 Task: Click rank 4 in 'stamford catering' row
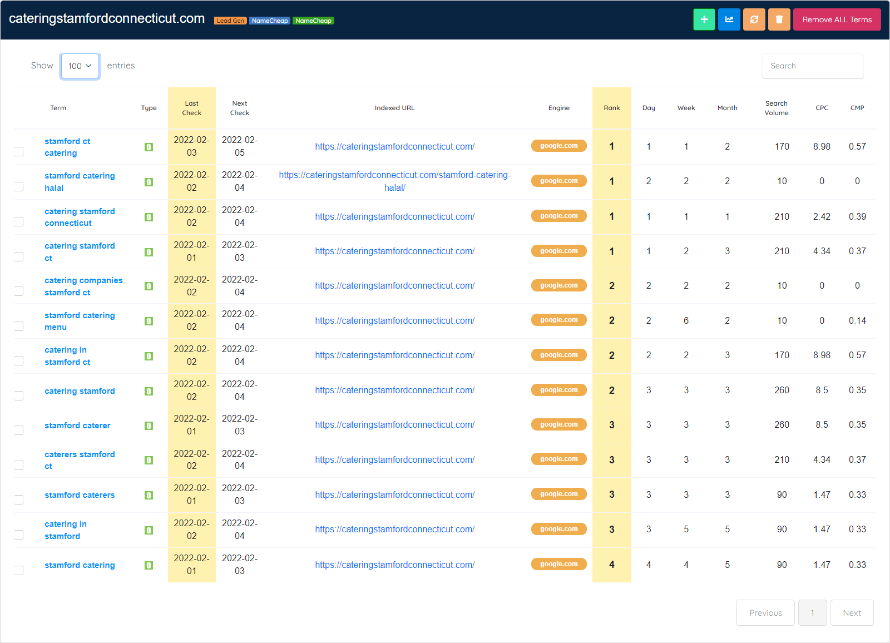tap(612, 565)
